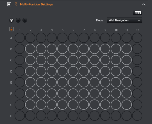The image size is (152, 124).
Task: Click the Multi-Position Settings title
Action: (36, 4)
